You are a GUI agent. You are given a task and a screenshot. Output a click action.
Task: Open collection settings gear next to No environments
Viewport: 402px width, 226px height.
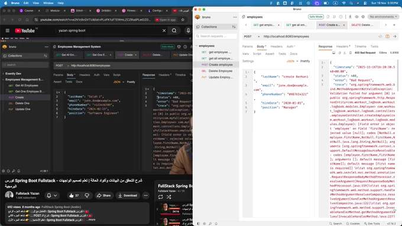coord(363,17)
